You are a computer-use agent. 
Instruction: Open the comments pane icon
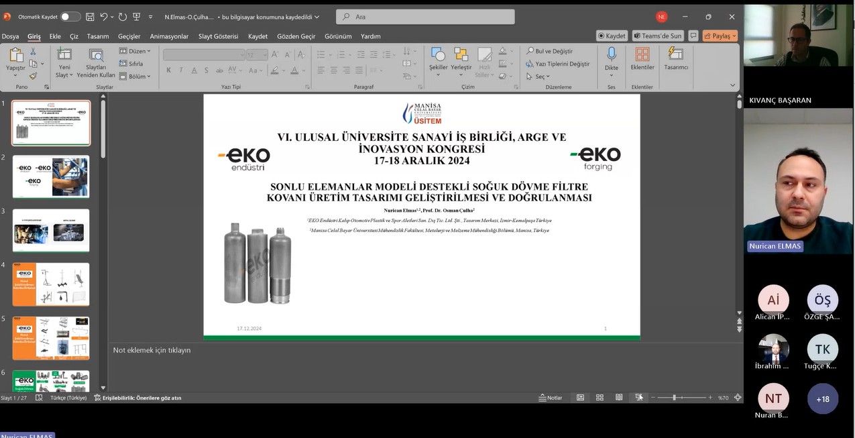click(x=693, y=36)
